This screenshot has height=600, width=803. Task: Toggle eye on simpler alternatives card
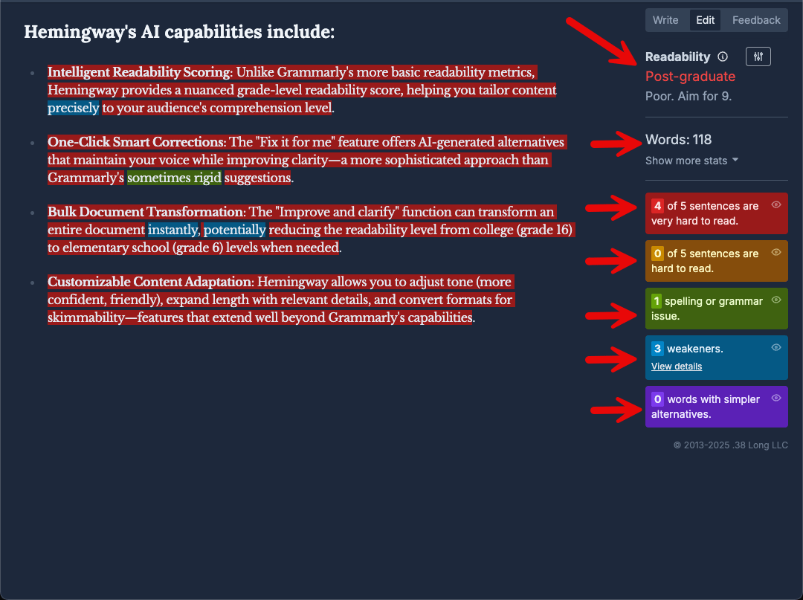click(x=775, y=399)
